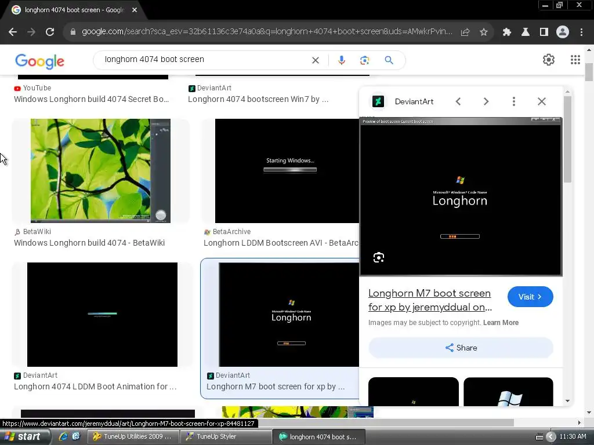Screen dimensions: 594x445
Task: Close the longhorn 4074 boot screen tab
Action: pyautogui.click(x=135, y=10)
